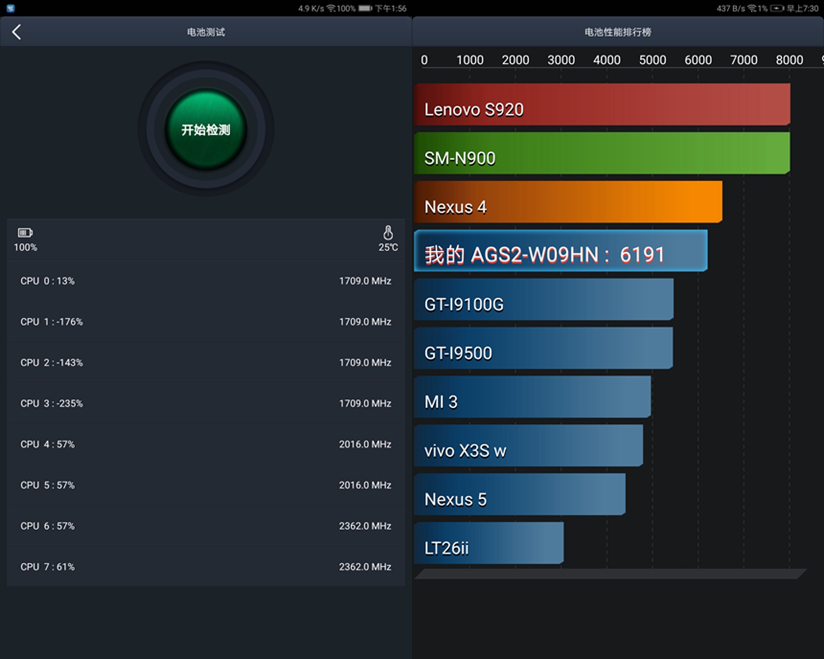The image size is (824, 659).
Task: Click the CPU 0 : 13% usage label
Action: coord(47,281)
